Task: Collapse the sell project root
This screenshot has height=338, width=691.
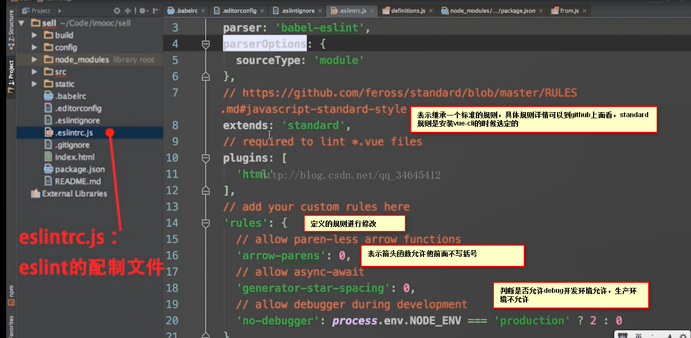Action: click(22, 23)
